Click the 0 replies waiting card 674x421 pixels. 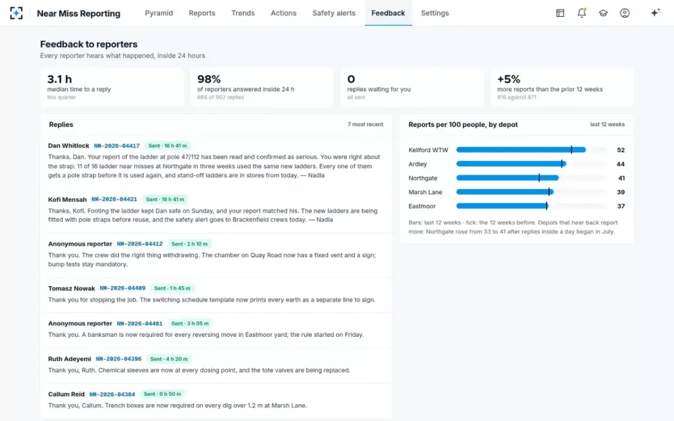point(412,88)
